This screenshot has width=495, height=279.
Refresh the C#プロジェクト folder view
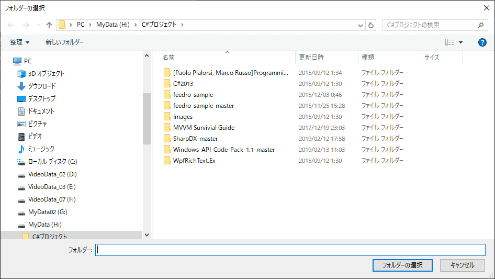tap(372, 25)
